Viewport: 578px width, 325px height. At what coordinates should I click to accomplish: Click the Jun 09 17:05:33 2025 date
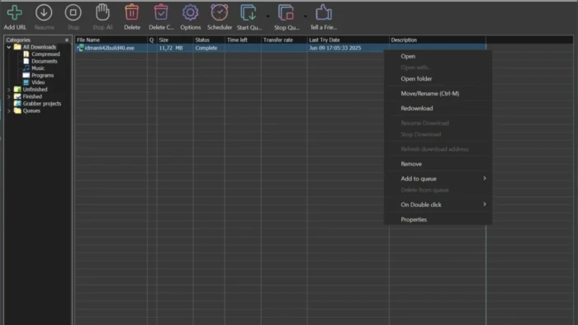334,48
